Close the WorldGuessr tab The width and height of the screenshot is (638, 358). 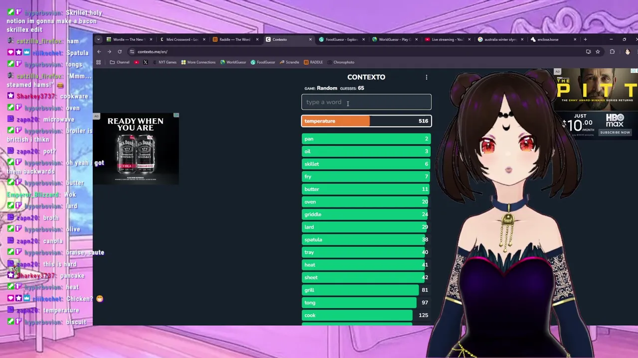pyautogui.click(x=416, y=39)
